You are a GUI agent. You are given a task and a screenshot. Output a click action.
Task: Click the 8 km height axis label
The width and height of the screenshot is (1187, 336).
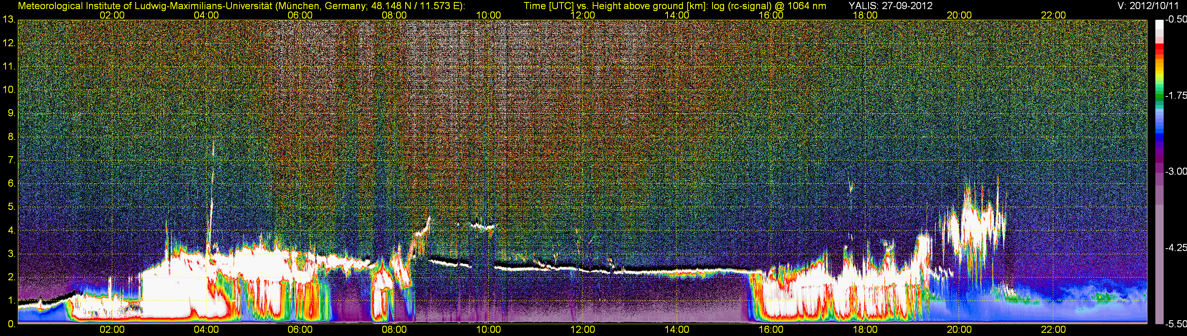(11, 137)
